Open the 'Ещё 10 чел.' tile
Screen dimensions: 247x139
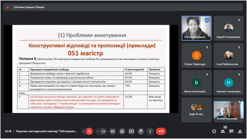pos(197,110)
